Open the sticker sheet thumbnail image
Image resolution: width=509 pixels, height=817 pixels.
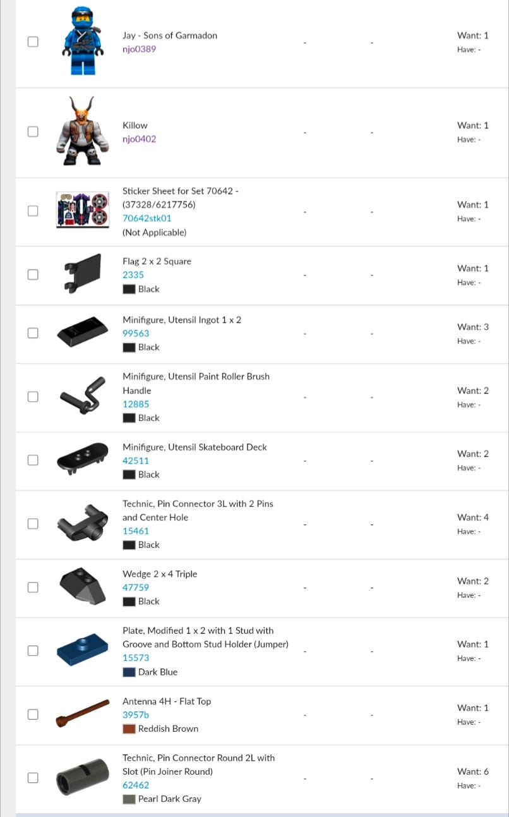click(83, 210)
